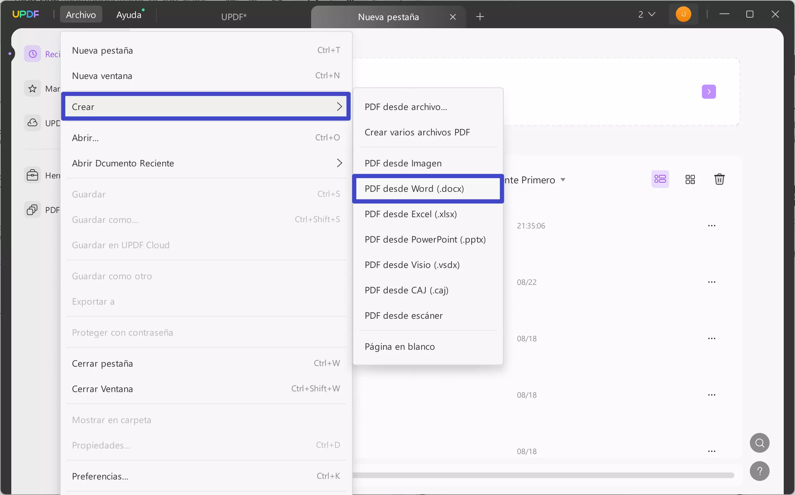The image size is (795, 495).
Task: Choose PDF desde Visio (.vsdx)
Action: 428,264
